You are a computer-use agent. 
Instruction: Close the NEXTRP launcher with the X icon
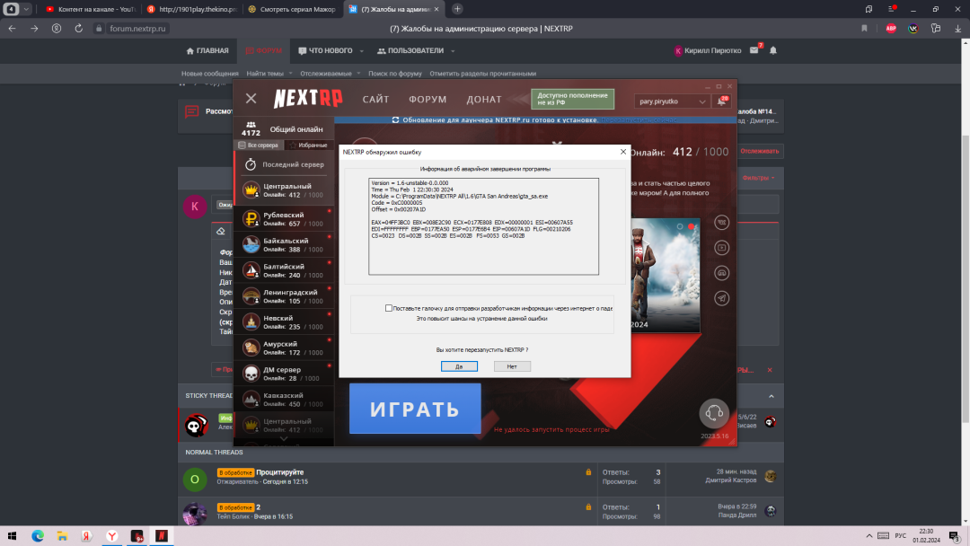coord(251,98)
